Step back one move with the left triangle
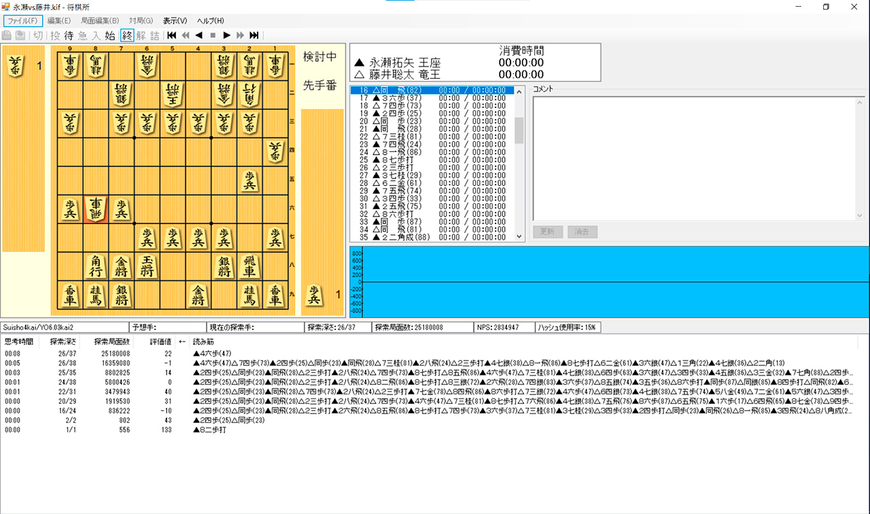The width and height of the screenshot is (870, 514). coord(199,35)
